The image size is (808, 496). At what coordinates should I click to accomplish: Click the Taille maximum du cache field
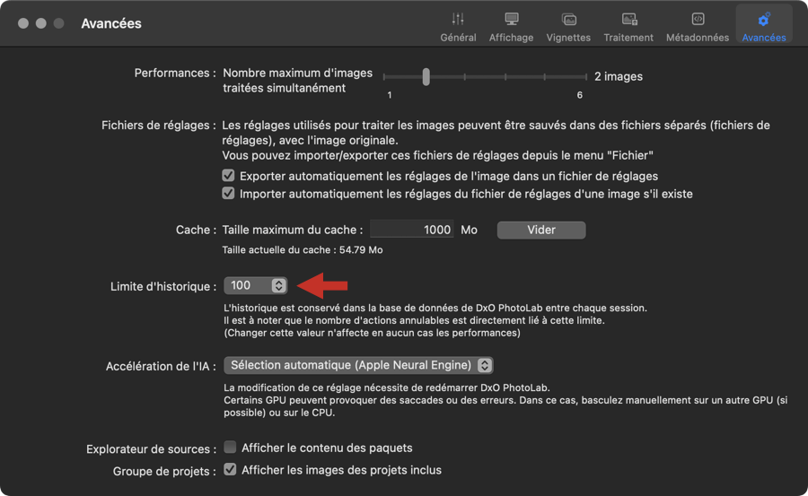[x=411, y=230]
